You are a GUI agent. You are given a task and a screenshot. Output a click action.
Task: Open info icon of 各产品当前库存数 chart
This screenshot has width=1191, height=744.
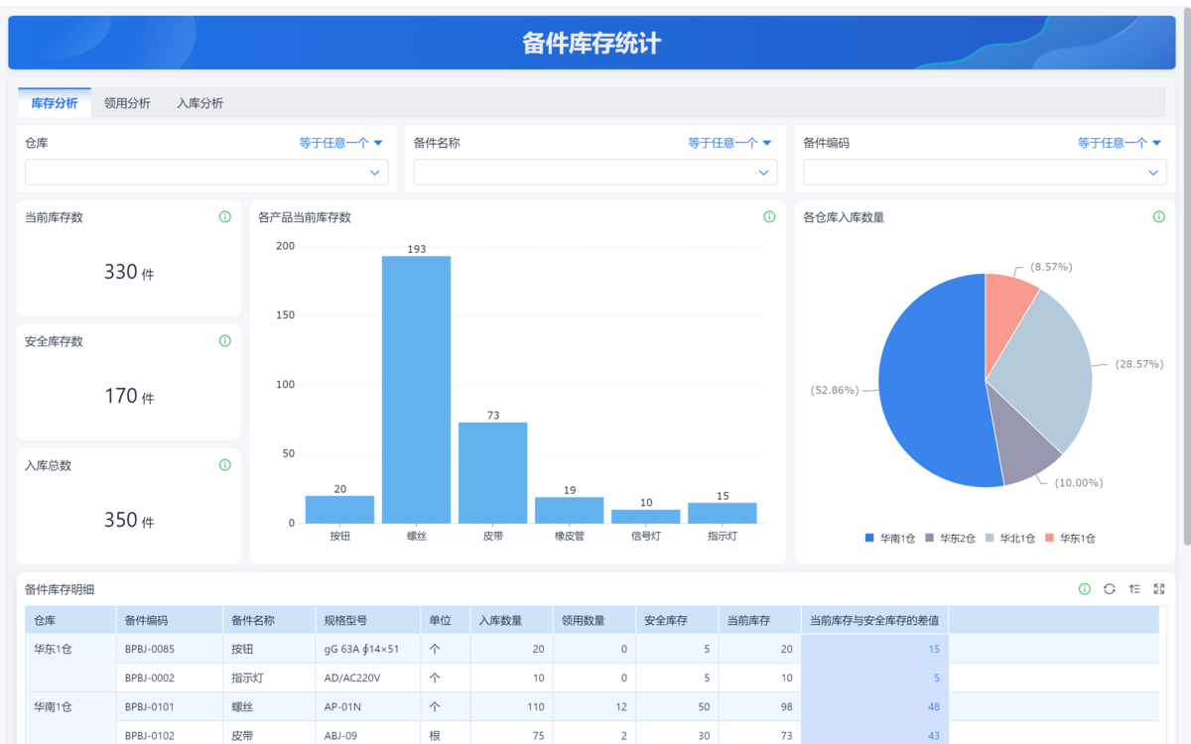(769, 217)
